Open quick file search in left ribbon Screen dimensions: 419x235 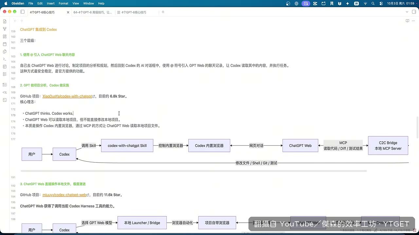5,22
